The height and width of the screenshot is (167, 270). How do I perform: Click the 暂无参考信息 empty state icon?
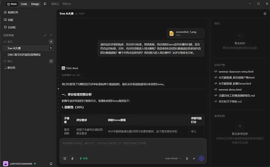[x=240, y=126]
